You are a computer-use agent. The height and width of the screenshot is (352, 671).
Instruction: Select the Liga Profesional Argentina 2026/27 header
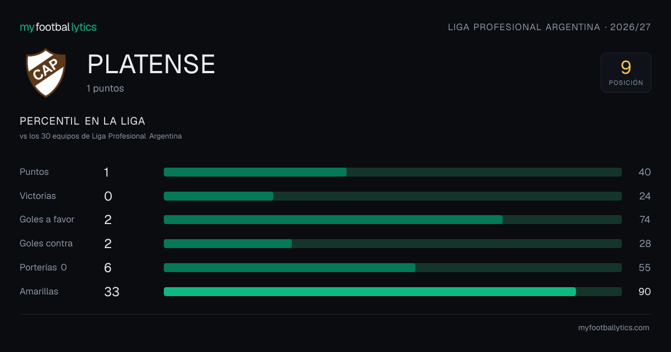[x=549, y=27]
